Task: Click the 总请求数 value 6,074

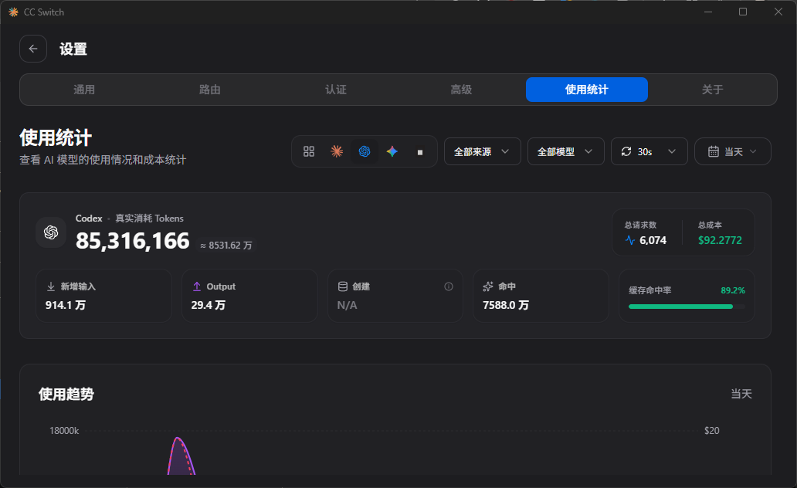Action: click(x=653, y=240)
